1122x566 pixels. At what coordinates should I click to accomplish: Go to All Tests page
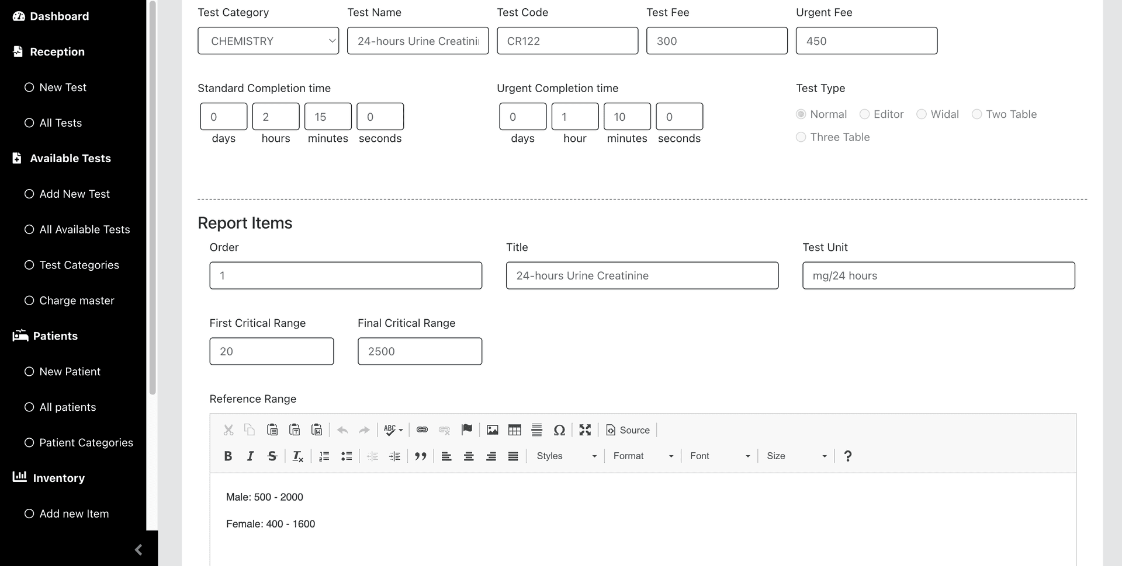click(x=53, y=123)
